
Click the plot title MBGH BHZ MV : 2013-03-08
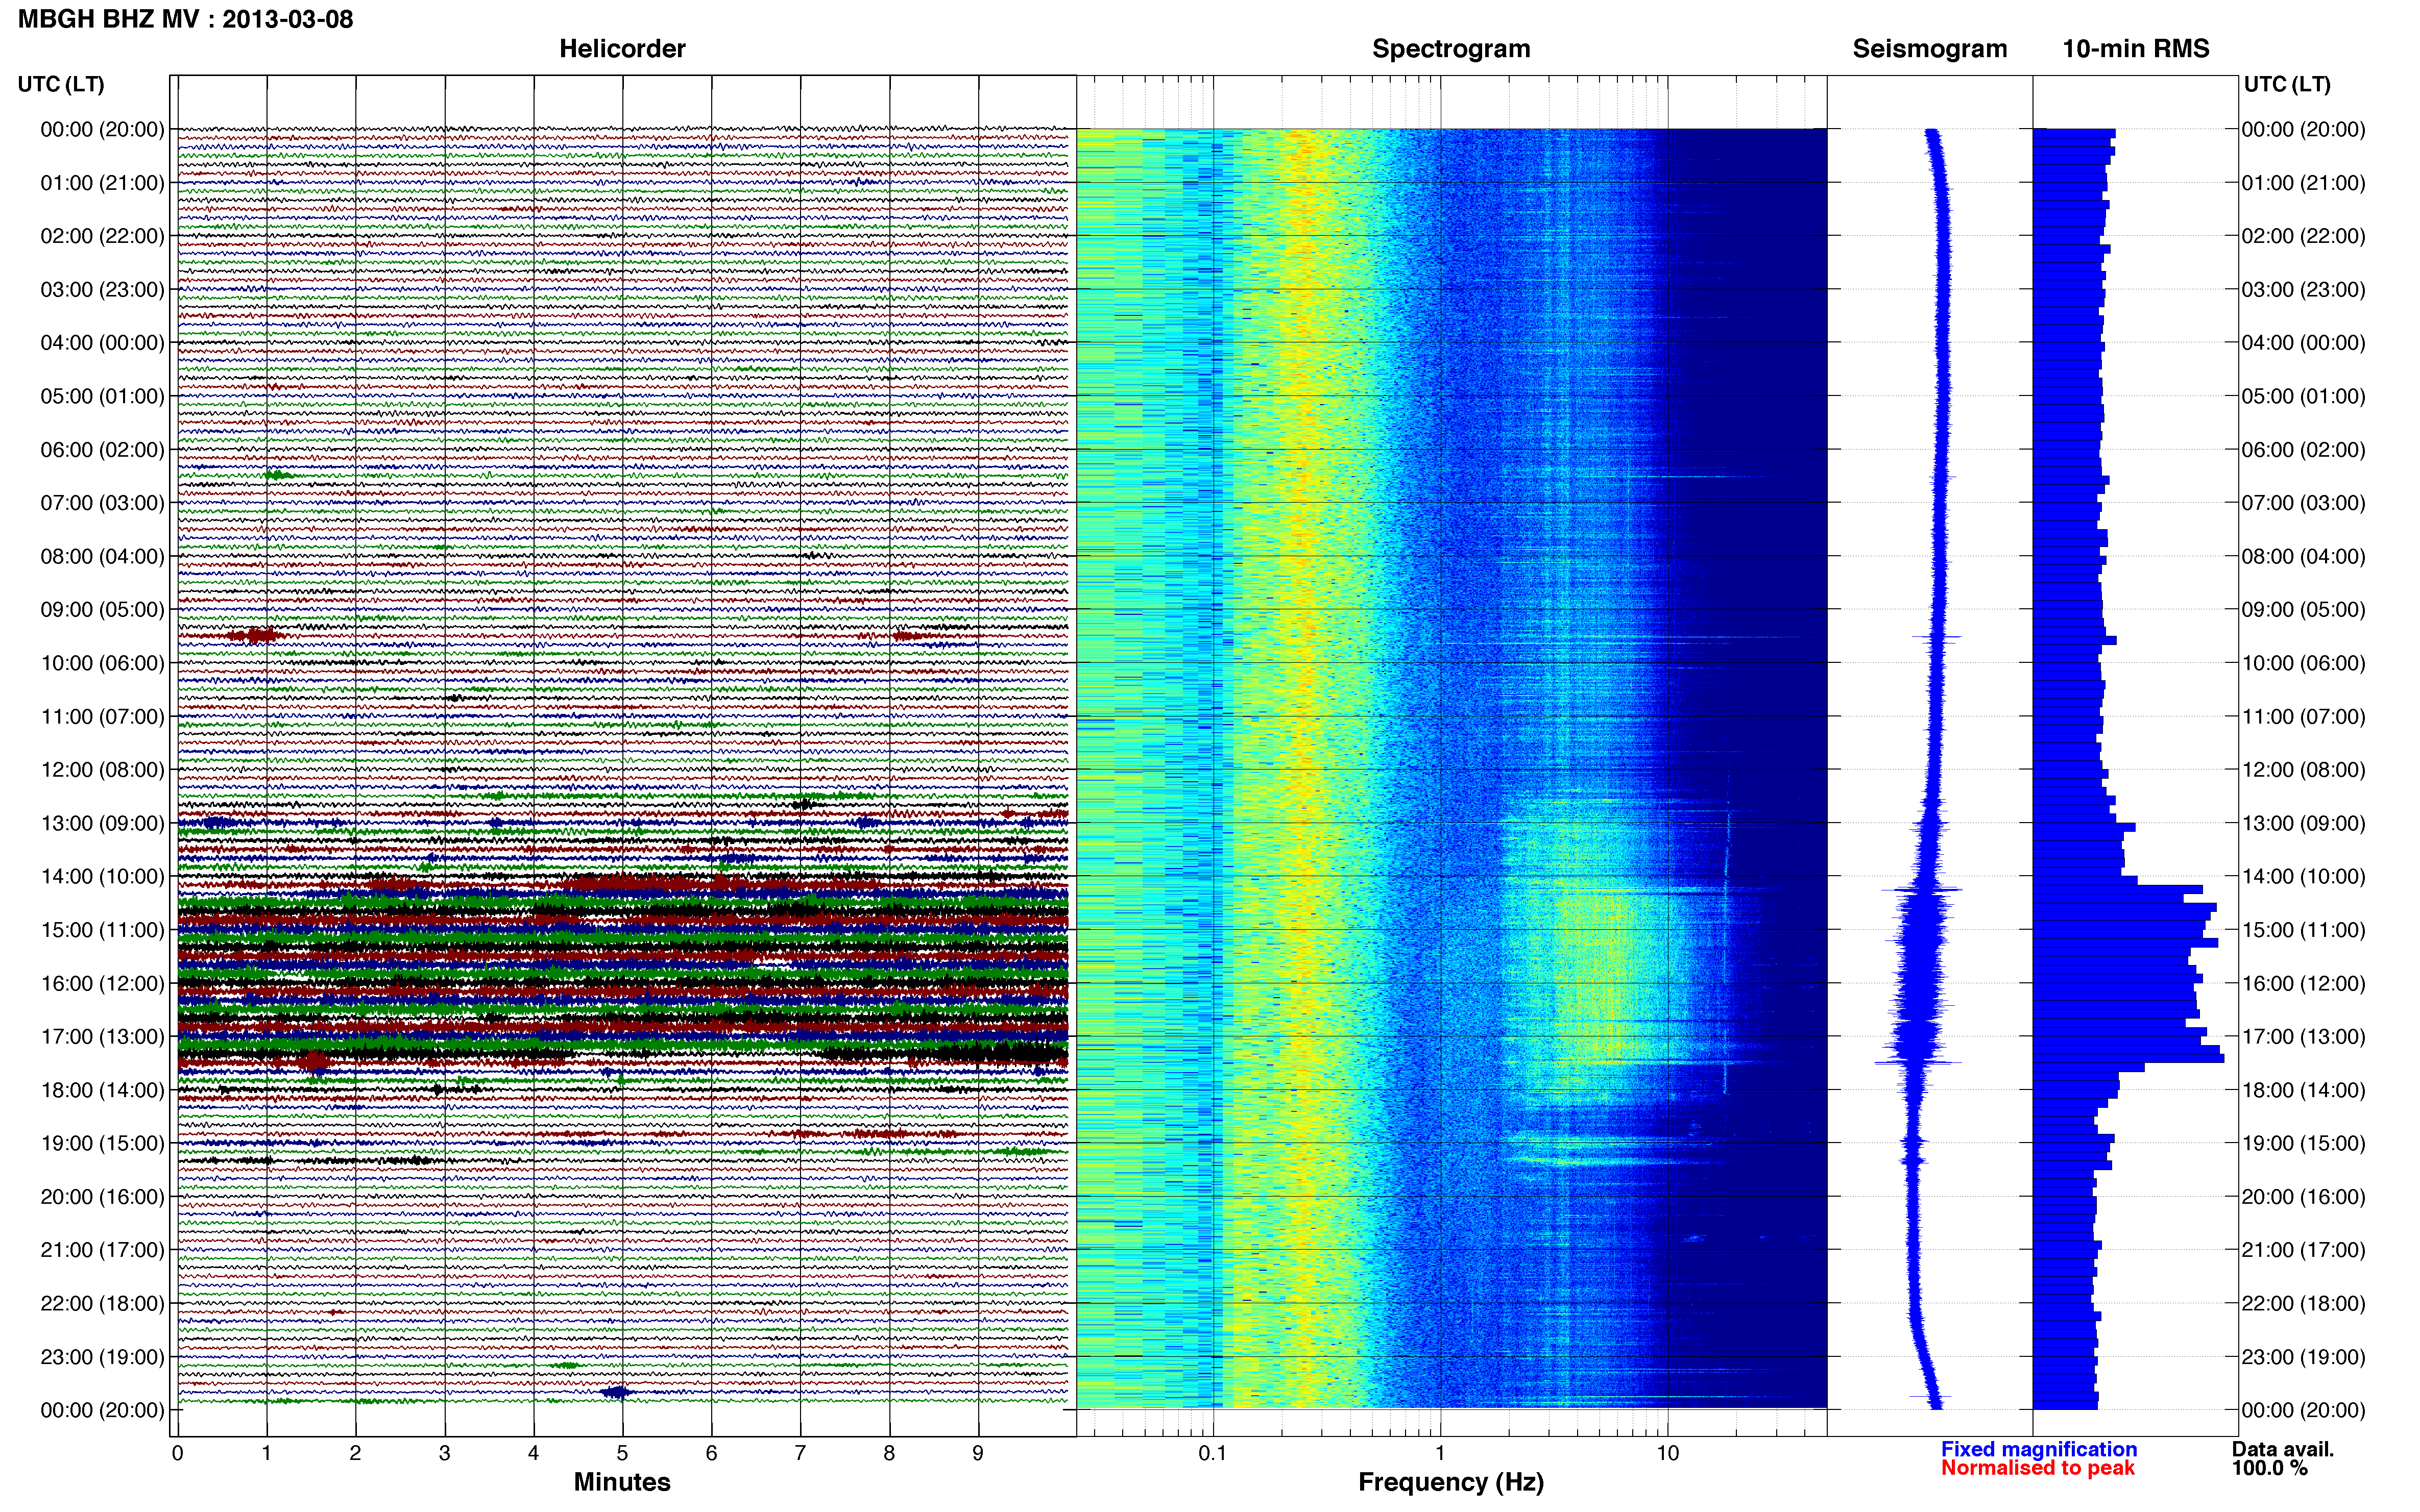click(186, 19)
